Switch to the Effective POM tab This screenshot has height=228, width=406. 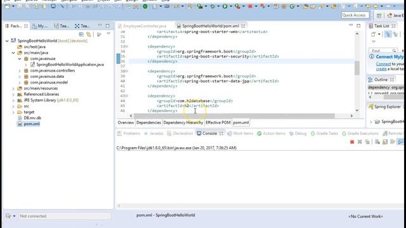[x=218, y=122]
